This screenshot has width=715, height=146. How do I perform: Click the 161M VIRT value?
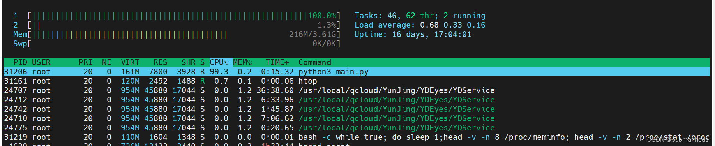(x=130, y=72)
